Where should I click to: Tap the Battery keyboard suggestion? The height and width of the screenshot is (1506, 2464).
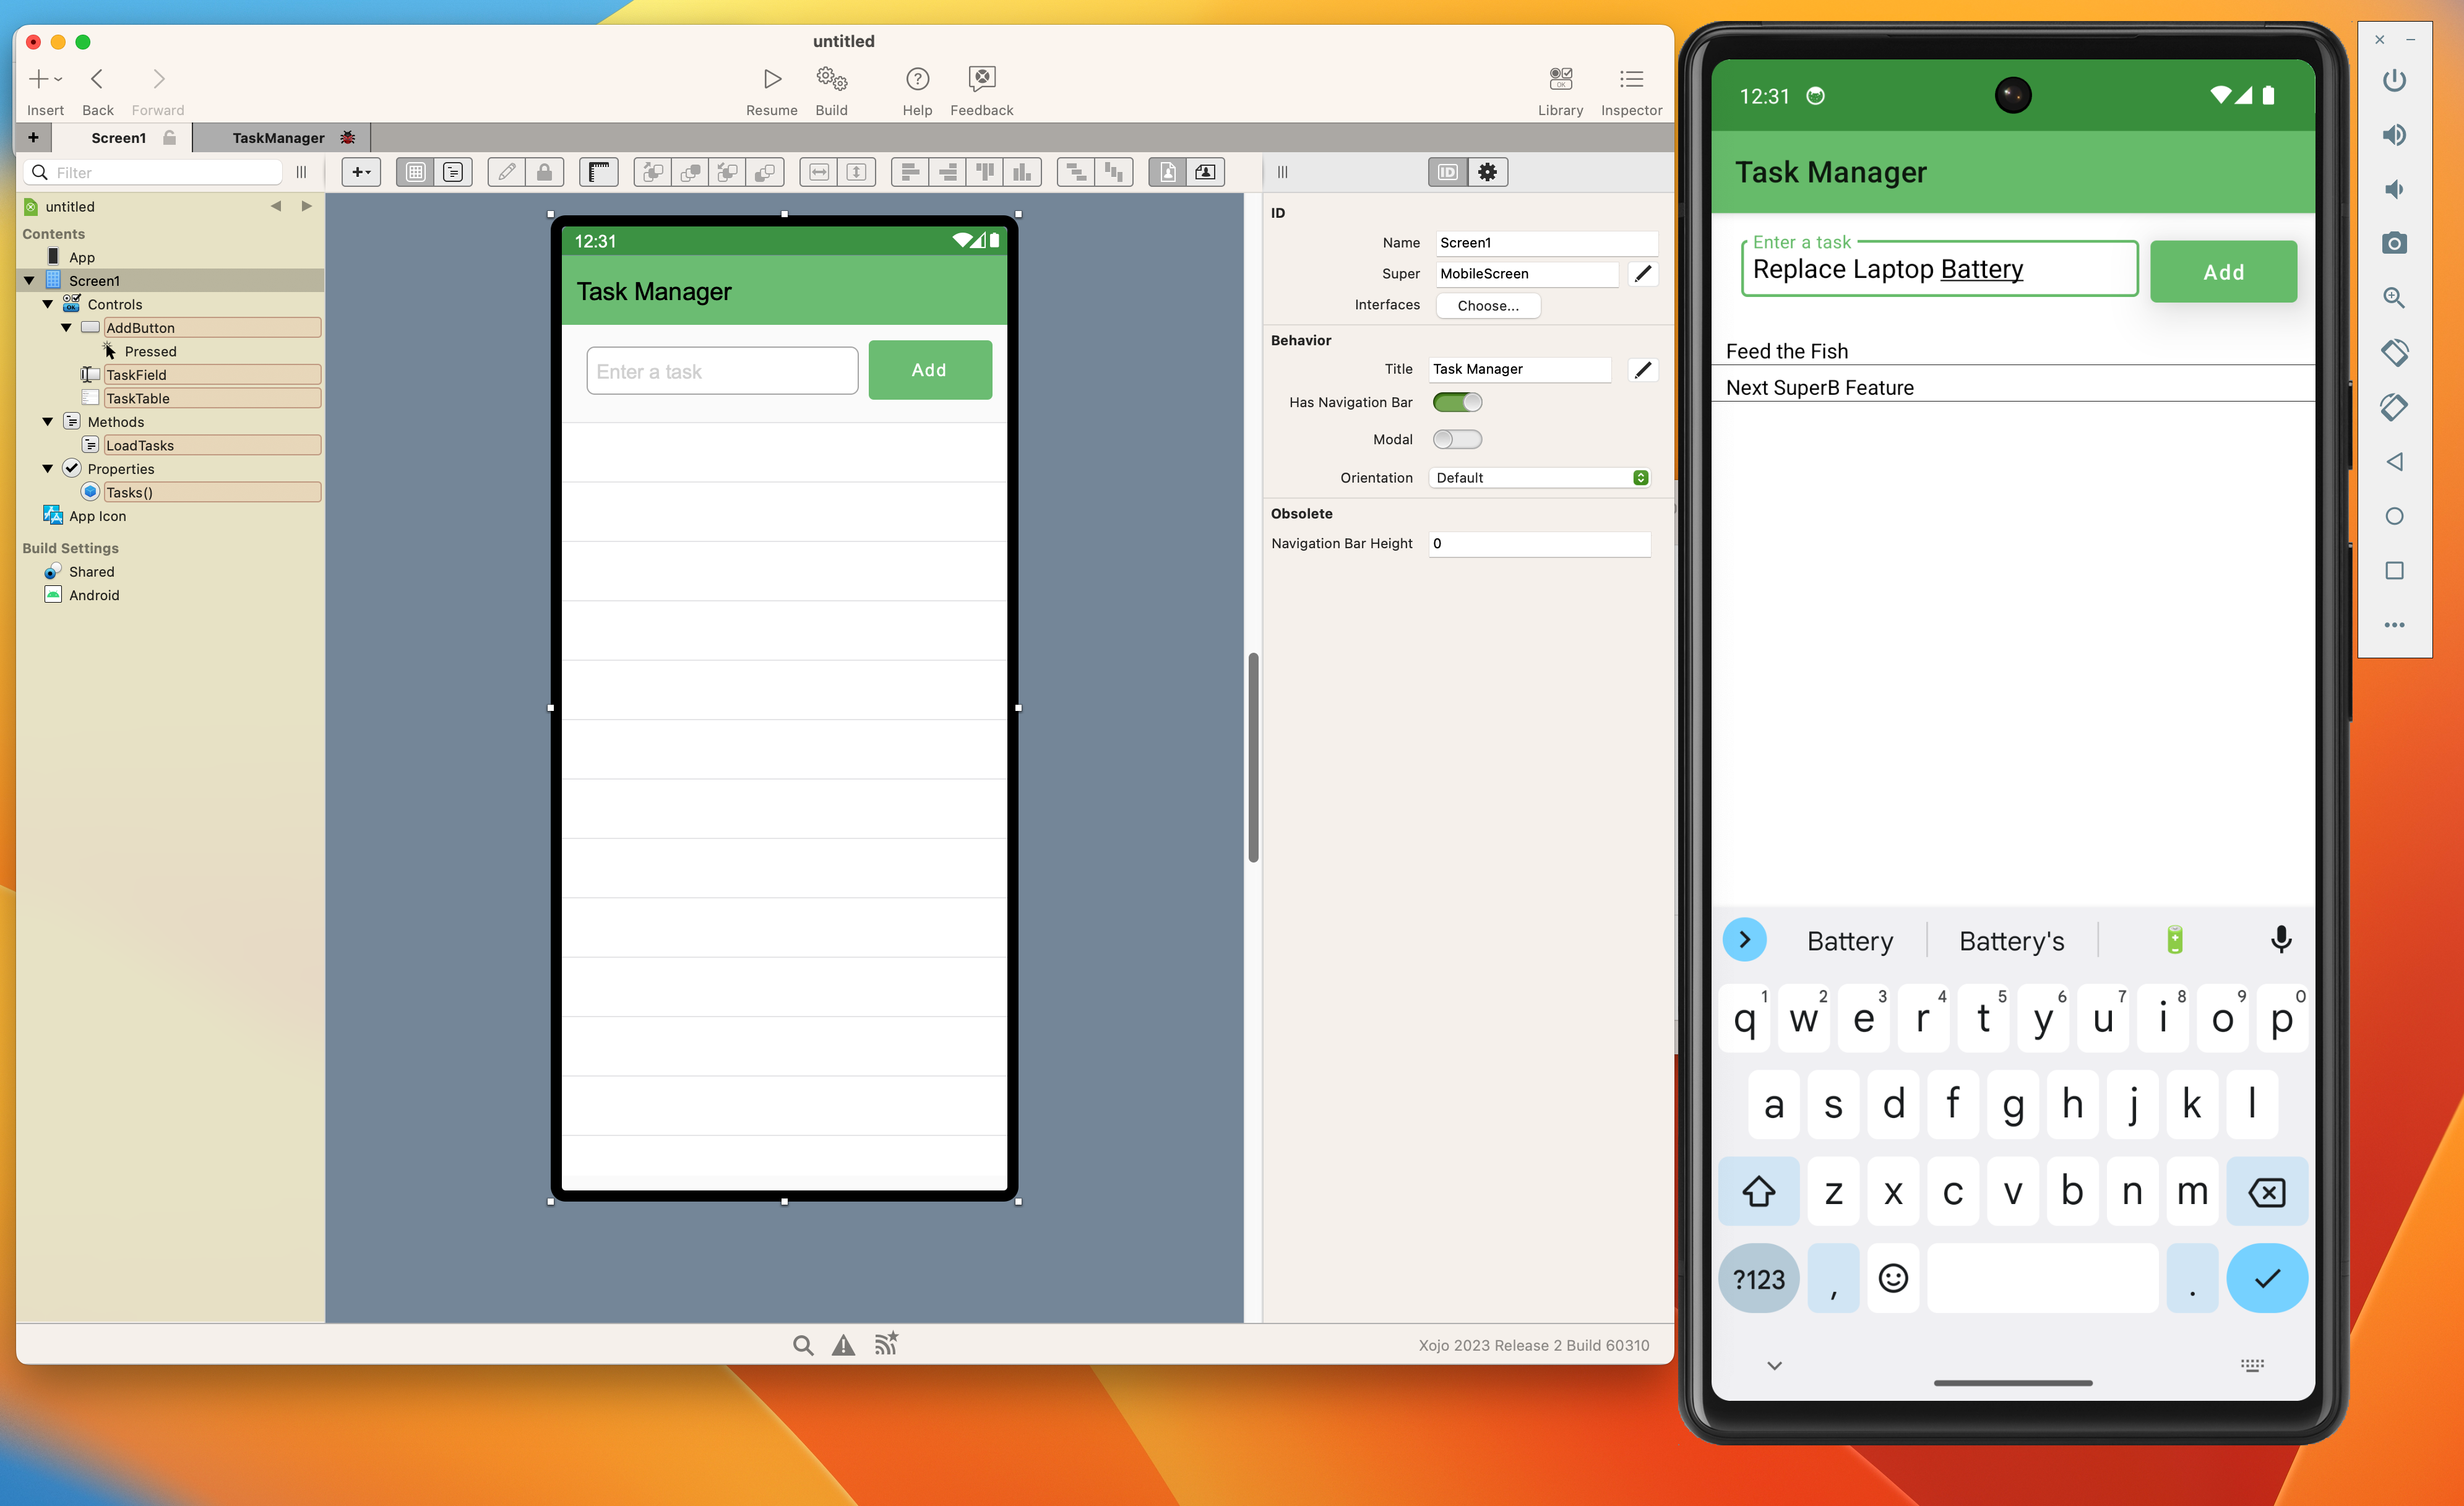click(x=1850, y=941)
